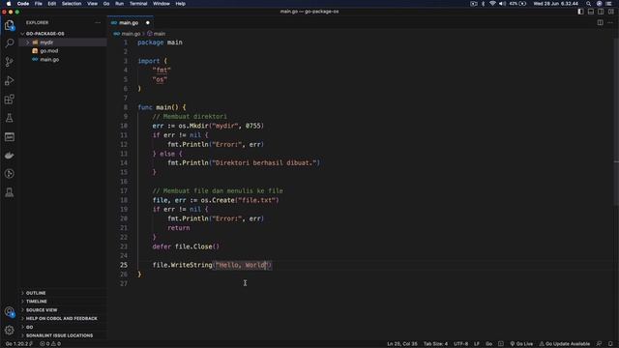Open the Manage gear settings

click(x=10, y=330)
